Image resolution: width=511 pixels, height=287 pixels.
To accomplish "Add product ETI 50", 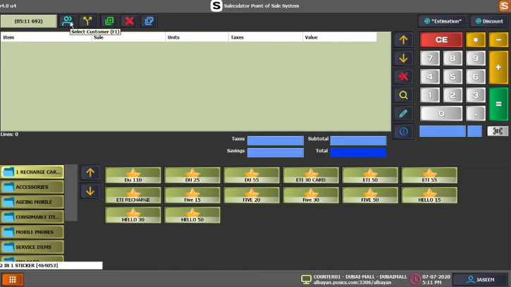I will pos(370,176).
